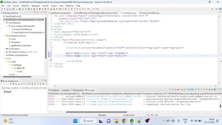Close the Console view tab
The image size is (222, 125).
point(96,90)
